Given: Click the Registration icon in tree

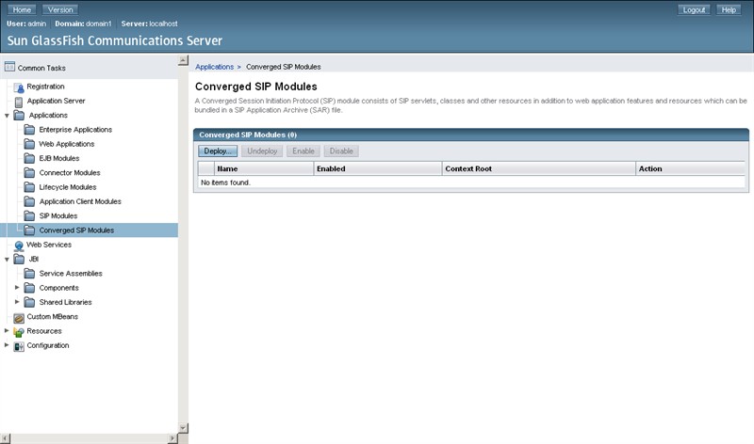Looking at the screenshot, I should 19,87.
